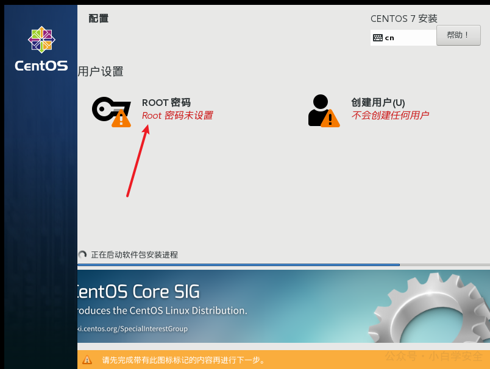Image resolution: width=490 pixels, height=369 pixels.
Task: Select '不会创建任何用户' status text
Action: (389, 116)
